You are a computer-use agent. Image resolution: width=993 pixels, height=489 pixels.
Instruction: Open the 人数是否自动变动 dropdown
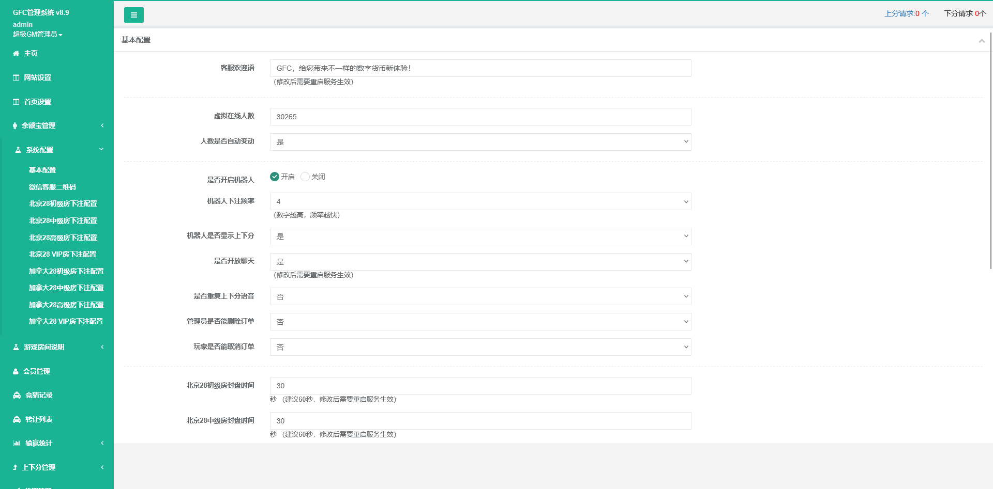[480, 142]
